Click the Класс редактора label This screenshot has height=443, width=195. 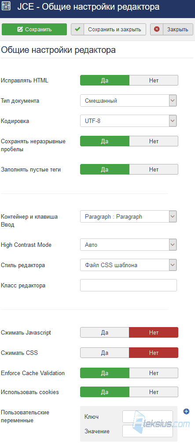click(23, 286)
